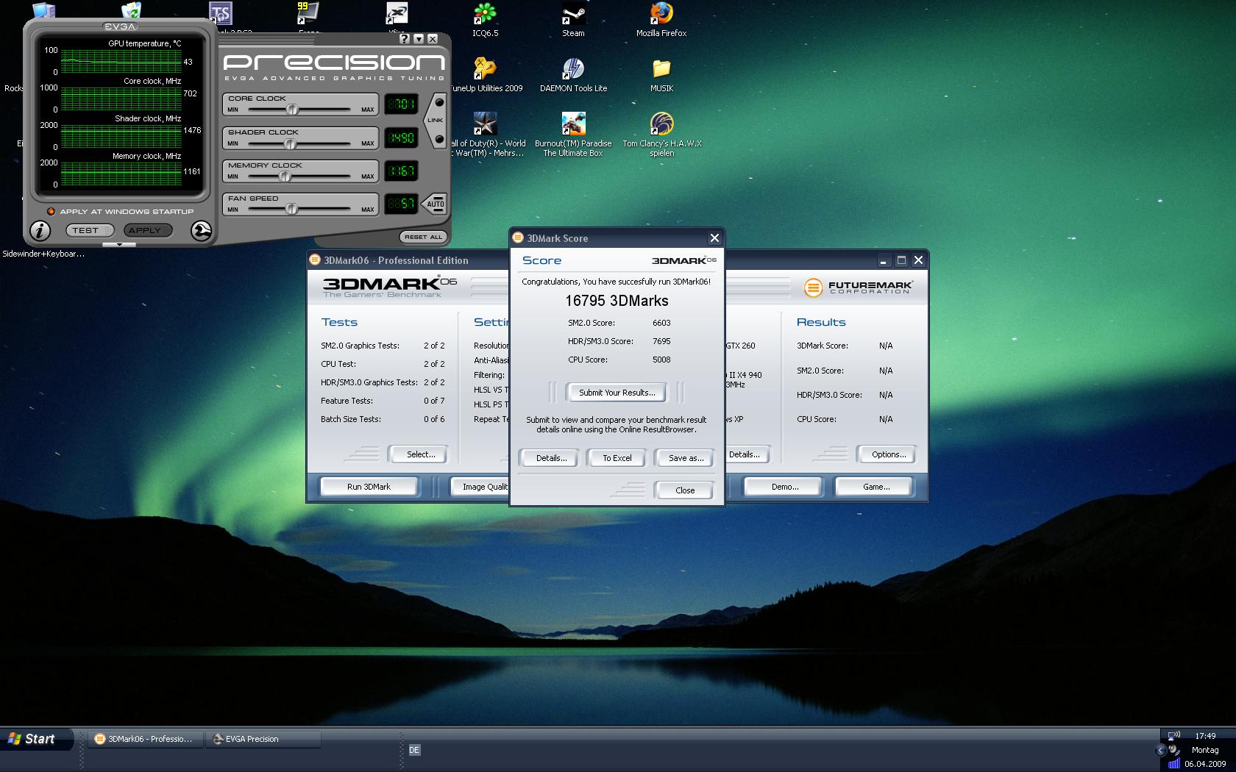Click Run 3DMark button

click(x=369, y=487)
